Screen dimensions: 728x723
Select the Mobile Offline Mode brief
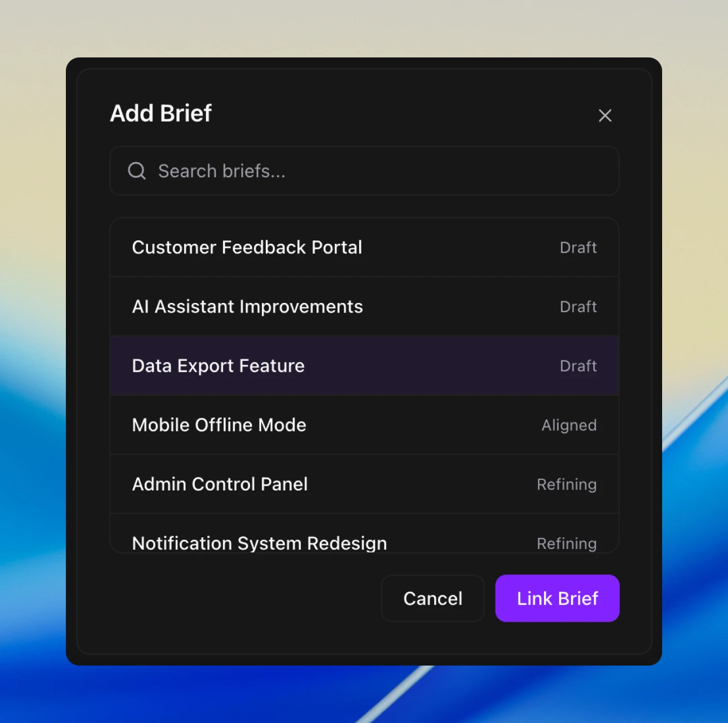[x=219, y=425]
